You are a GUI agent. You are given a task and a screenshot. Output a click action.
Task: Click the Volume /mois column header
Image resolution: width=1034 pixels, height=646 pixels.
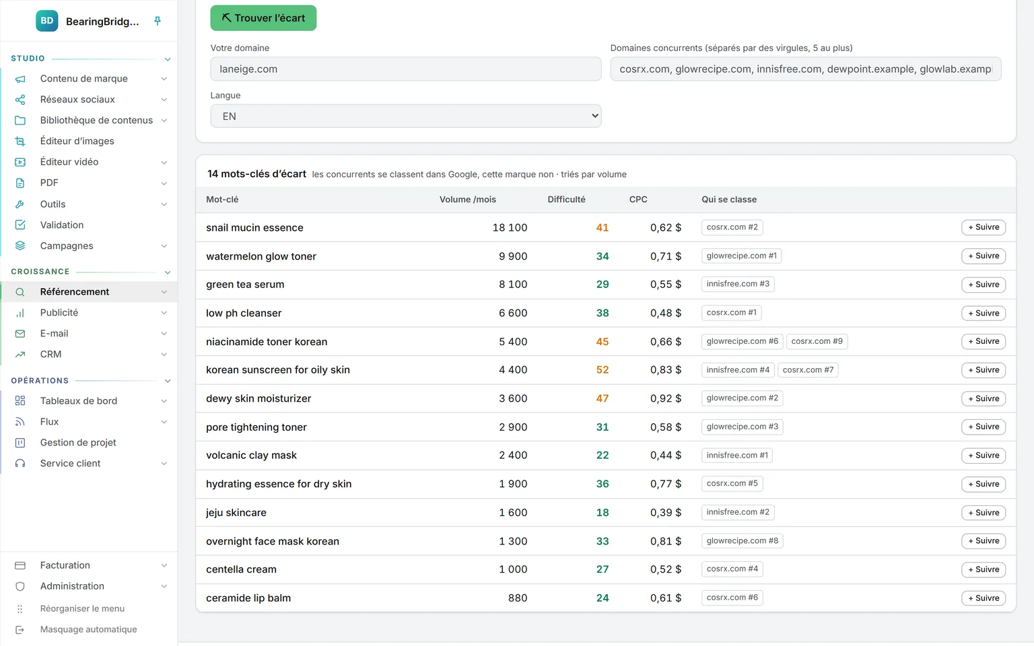[x=468, y=200]
